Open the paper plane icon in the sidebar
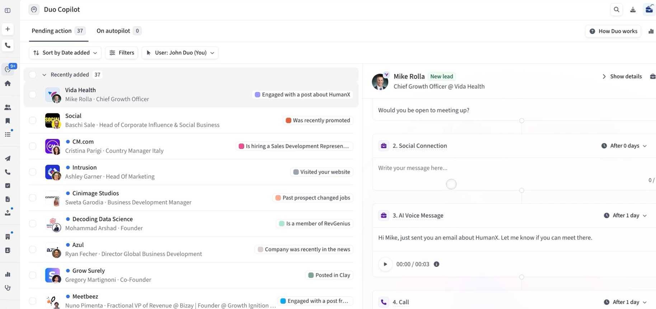The image size is (656, 309). point(8,158)
